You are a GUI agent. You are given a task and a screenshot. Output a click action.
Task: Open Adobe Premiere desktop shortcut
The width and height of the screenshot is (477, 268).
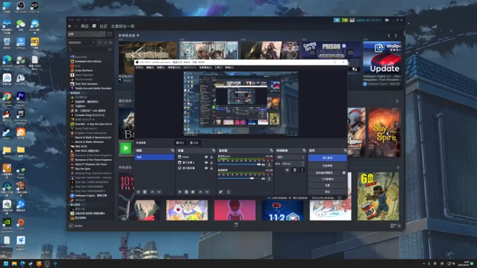(21, 98)
